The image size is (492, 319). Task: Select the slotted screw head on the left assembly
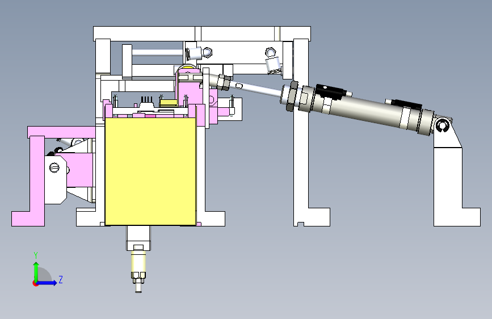tap(54, 167)
